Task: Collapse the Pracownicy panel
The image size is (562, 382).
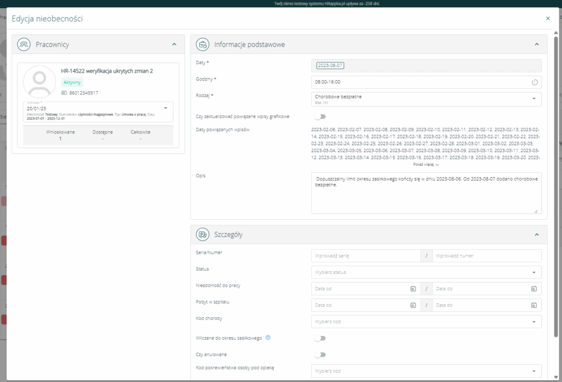Action: [174, 44]
